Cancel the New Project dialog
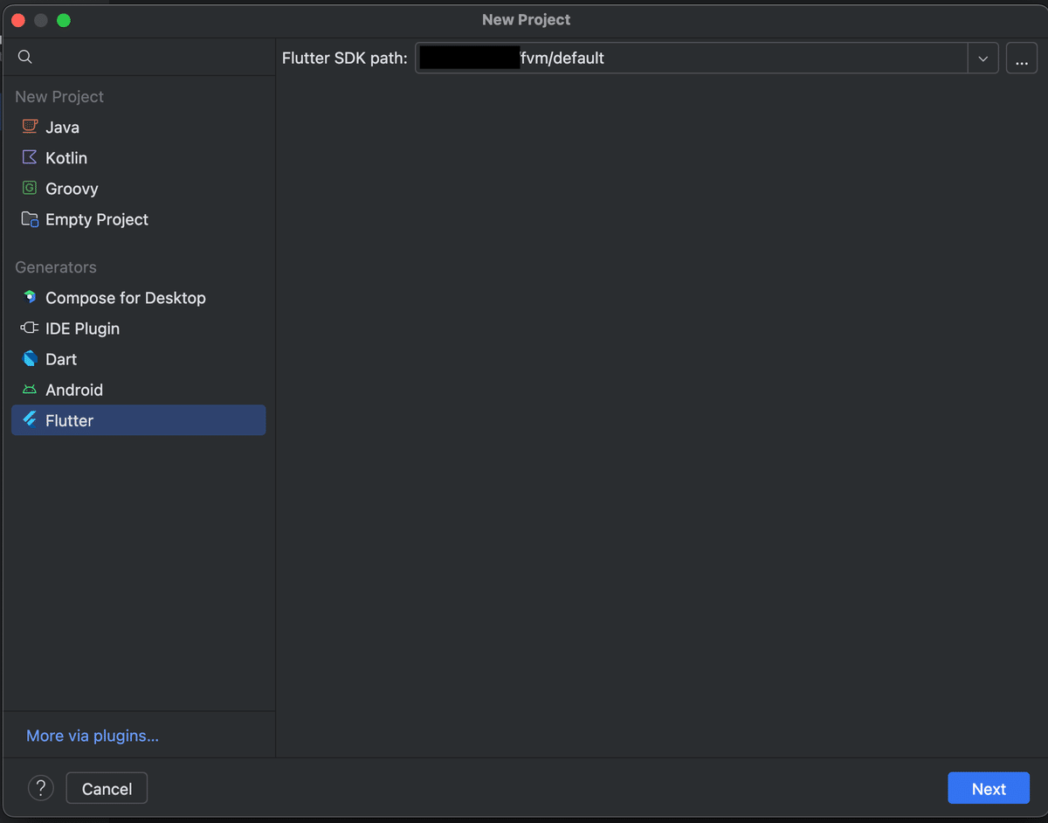 coord(107,788)
